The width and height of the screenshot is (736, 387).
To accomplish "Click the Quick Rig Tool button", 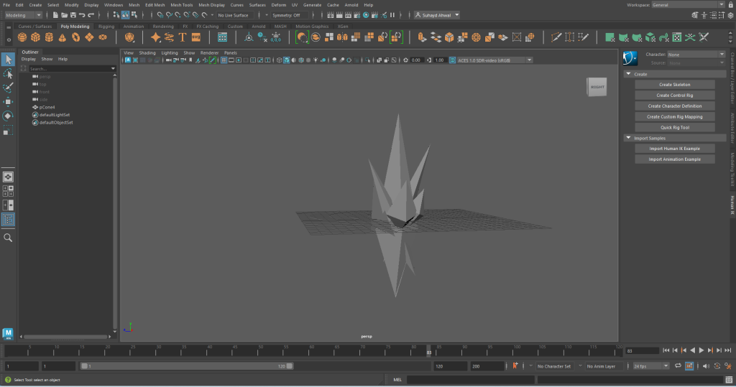I will click(674, 127).
